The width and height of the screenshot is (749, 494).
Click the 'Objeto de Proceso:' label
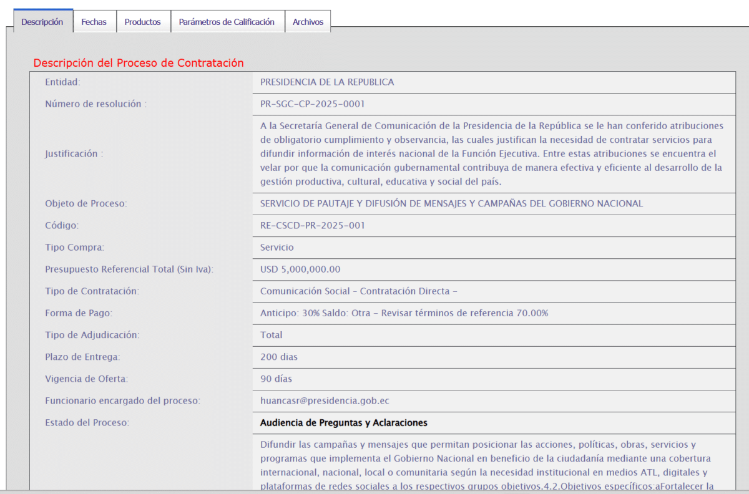(x=86, y=204)
